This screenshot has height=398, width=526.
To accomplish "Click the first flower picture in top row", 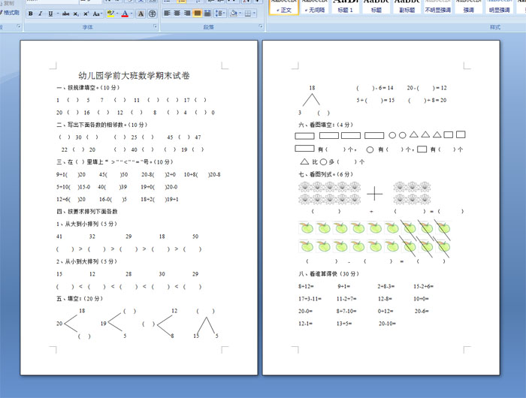I will 304,186.
